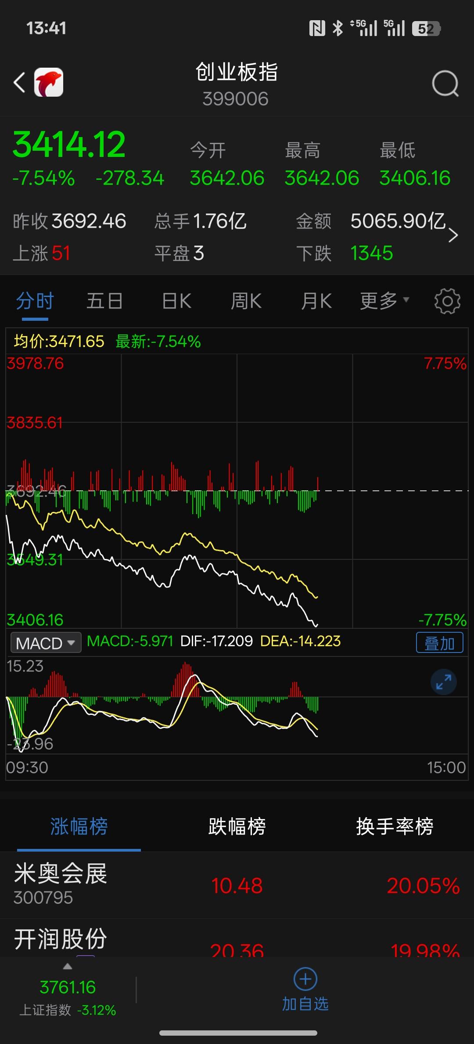
Task: Expand the bottom index bar up-arrow
Action: 67,966
